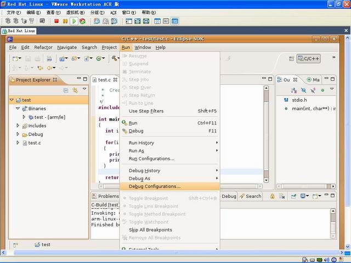Click the Clear Console icon

(x=282, y=196)
